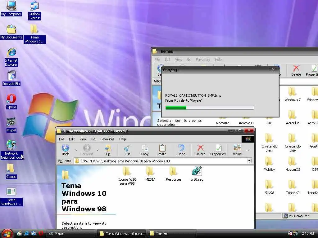Close the Copying dialog
318x238 pixels.
coord(273,69)
